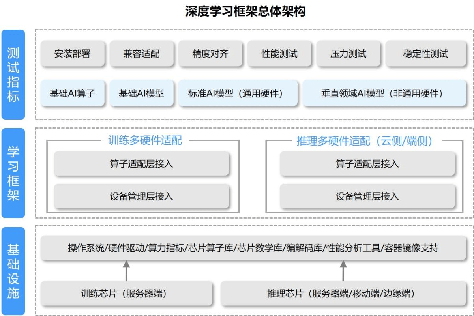Click the 精度对齐 block
Viewport: 474px width, 316px height.
(x=210, y=54)
